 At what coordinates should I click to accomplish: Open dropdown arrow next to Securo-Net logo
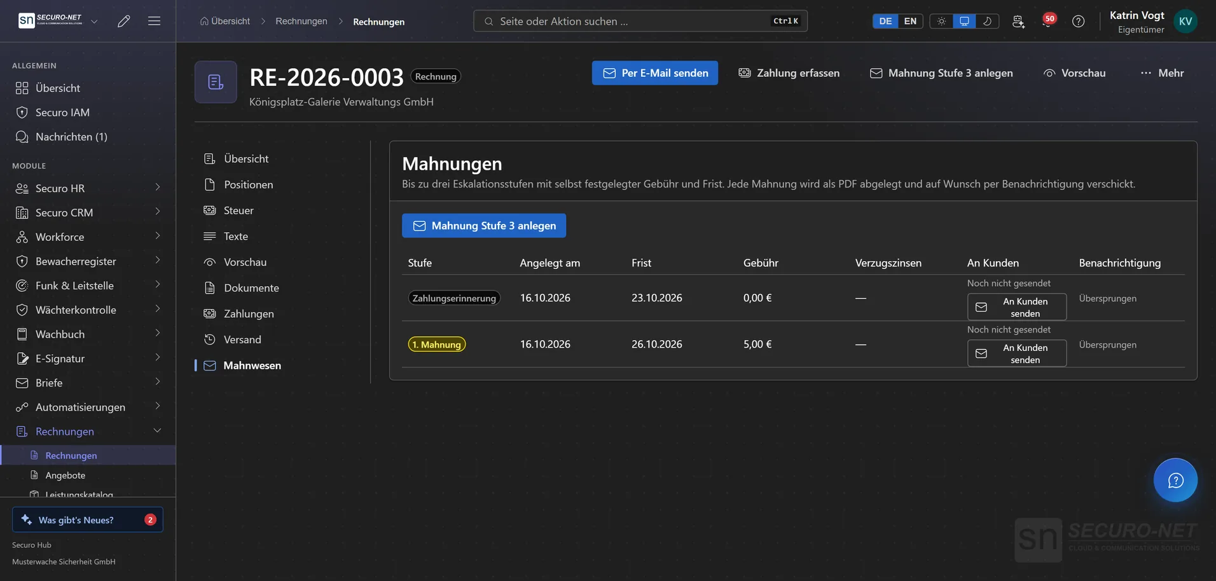tap(94, 21)
